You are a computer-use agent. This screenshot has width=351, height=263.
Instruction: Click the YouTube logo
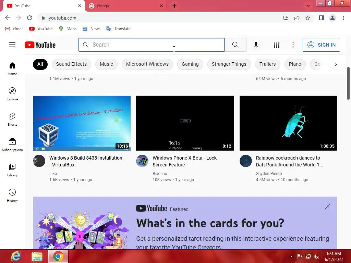(40, 45)
